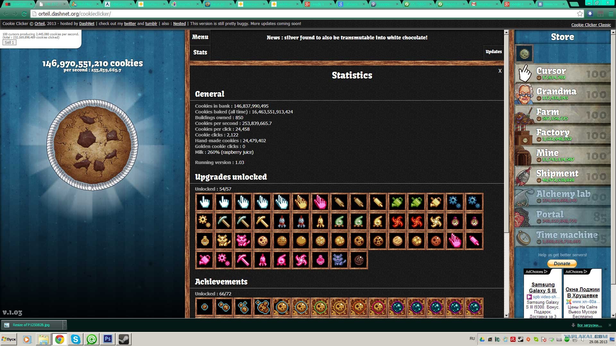Select the first pickaxe upgrade icon

pos(224,221)
